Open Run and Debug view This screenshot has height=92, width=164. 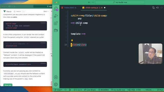pyautogui.click(x=56, y=16)
